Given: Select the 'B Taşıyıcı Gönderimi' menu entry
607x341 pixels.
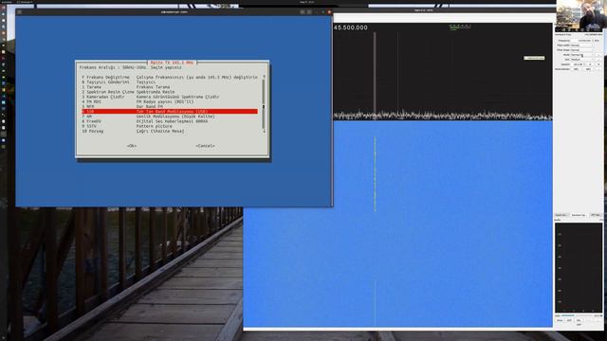Looking at the screenshot, I should click(170, 82).
